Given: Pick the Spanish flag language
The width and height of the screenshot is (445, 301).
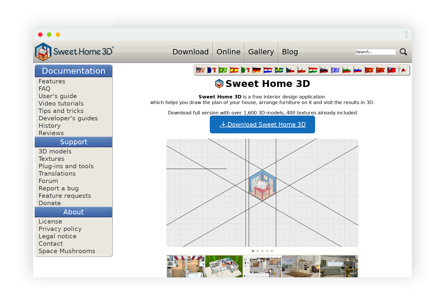Looking at the screenshot, I should 234,70.
